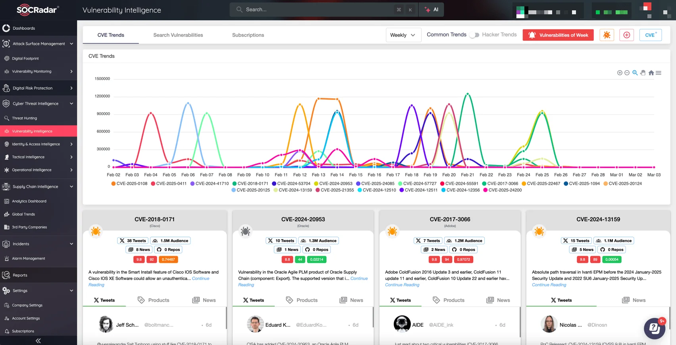This screenshot has width=676, height=345.
Task: Expand Operational Intelligence submenu
Action: (39, 170)
